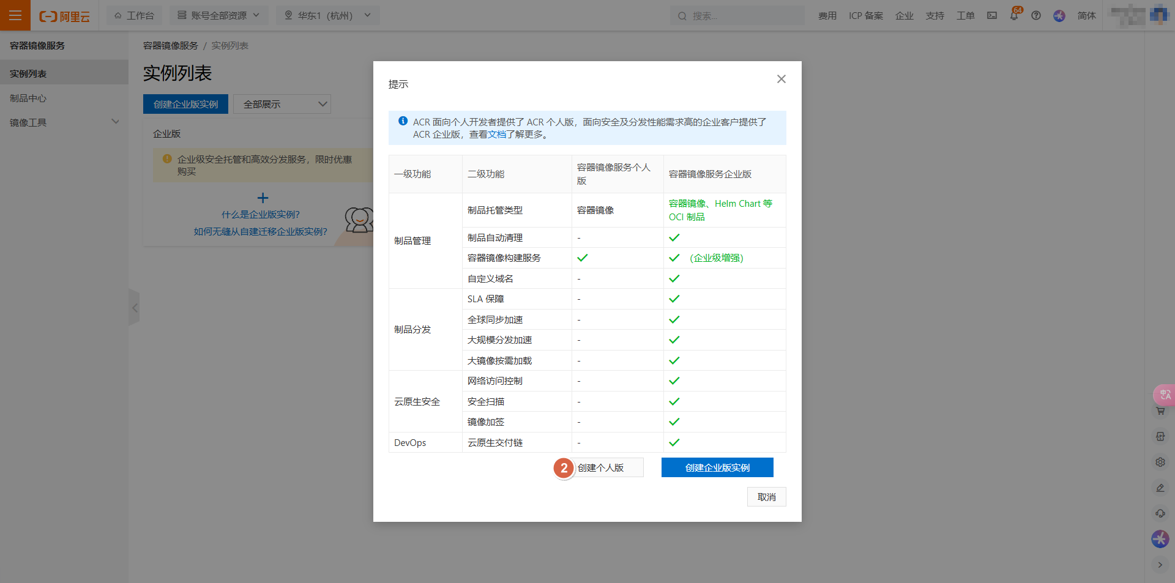Open the settings gear on right rail
The width and height of the screenshot is (1175, 583).
click(x=1160, y=462)
